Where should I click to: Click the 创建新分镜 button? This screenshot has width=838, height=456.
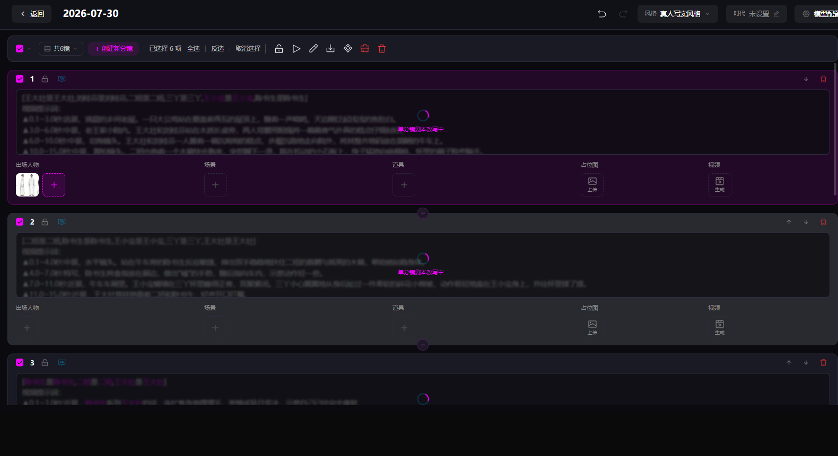(x=114, y=49)
